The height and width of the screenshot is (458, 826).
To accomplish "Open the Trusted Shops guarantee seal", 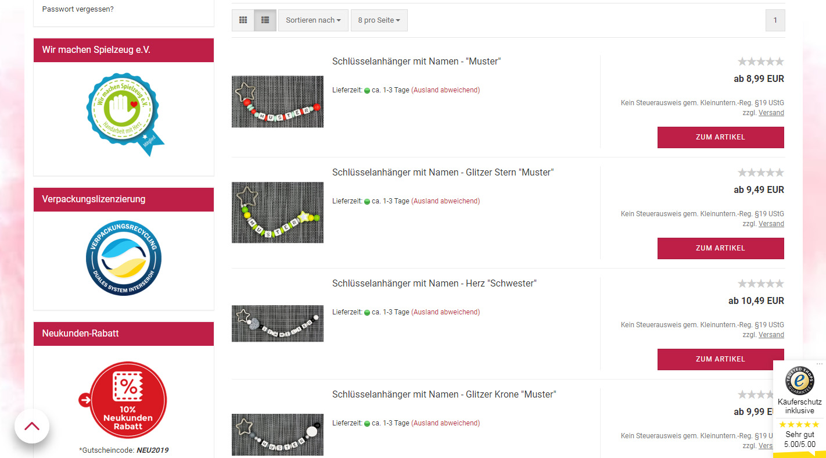I will pyautogui.click(x=800, y=380).
